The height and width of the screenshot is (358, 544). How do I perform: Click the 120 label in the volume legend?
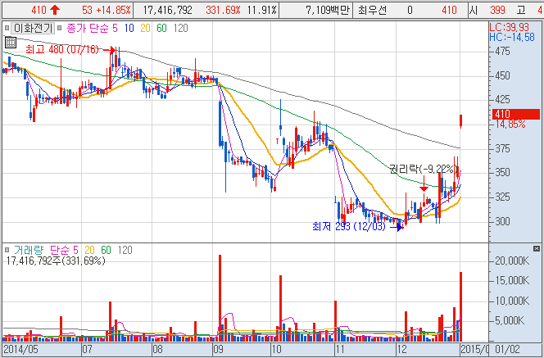[125, 250]
